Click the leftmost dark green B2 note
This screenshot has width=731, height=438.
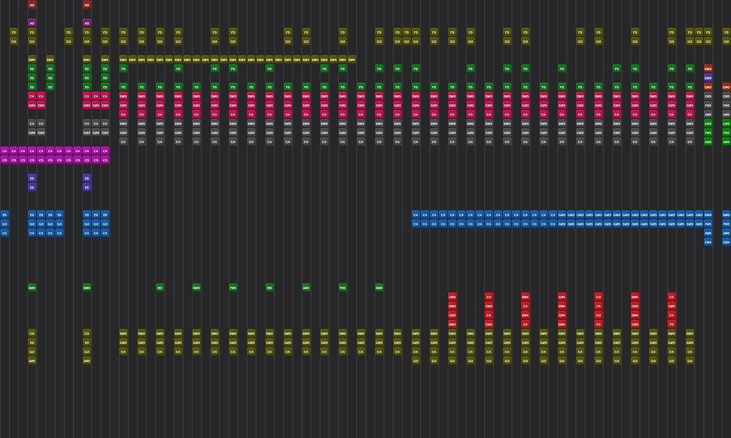[160, 287]
